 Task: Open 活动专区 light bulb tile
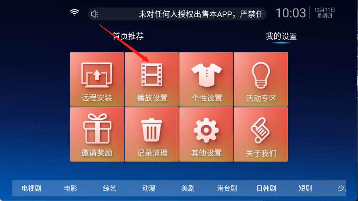(x=261, y=79)
